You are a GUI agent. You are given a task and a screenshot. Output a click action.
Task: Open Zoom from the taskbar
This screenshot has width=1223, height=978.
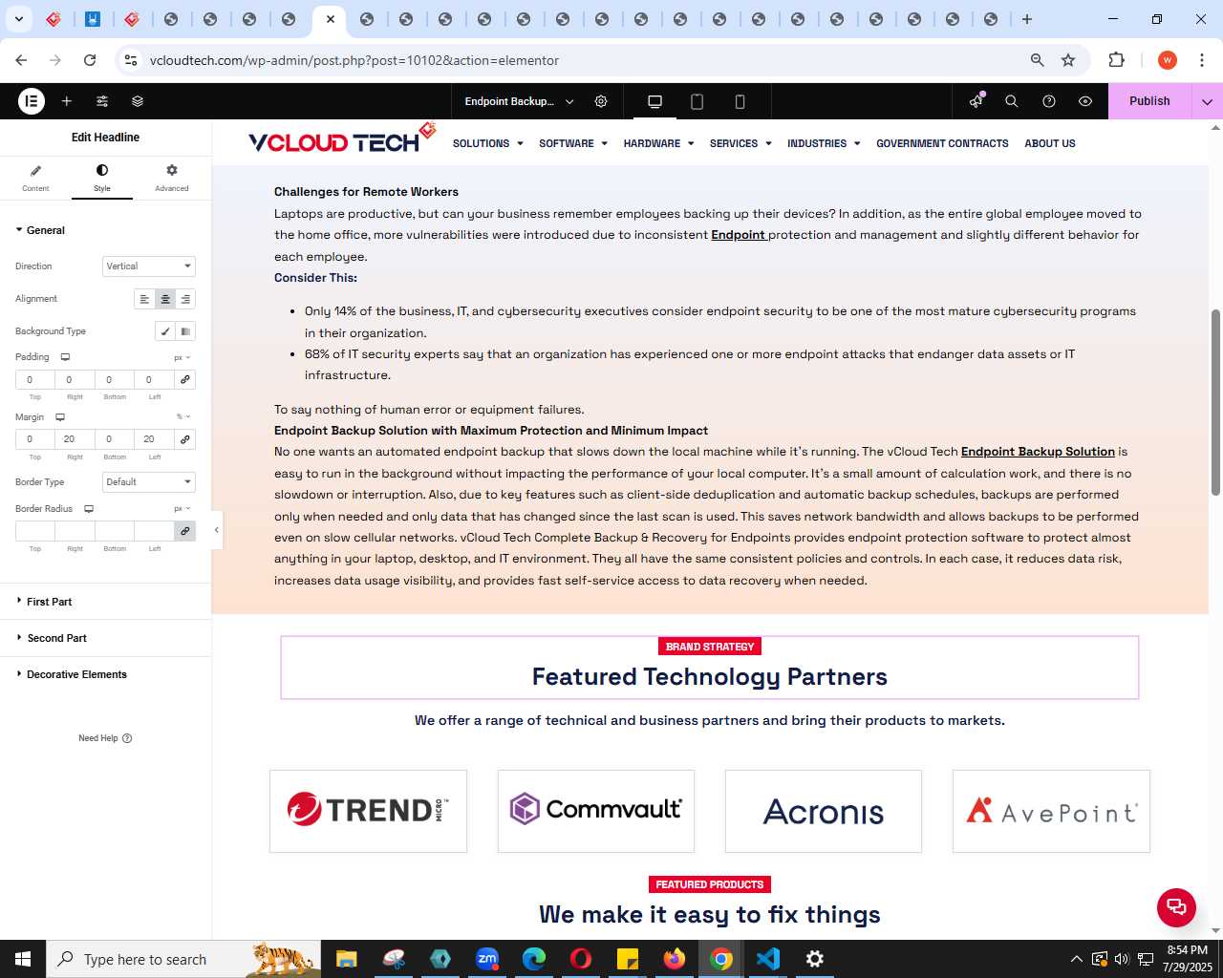[487, 959]
